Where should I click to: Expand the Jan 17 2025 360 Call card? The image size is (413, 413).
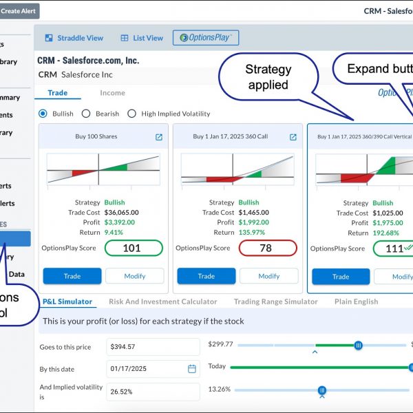(293, 137)
